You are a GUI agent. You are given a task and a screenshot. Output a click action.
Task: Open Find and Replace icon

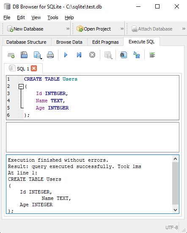[137, 55]
